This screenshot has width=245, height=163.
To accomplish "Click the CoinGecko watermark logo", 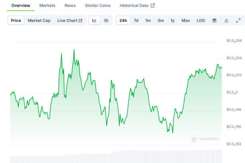I will coord(205,139).
